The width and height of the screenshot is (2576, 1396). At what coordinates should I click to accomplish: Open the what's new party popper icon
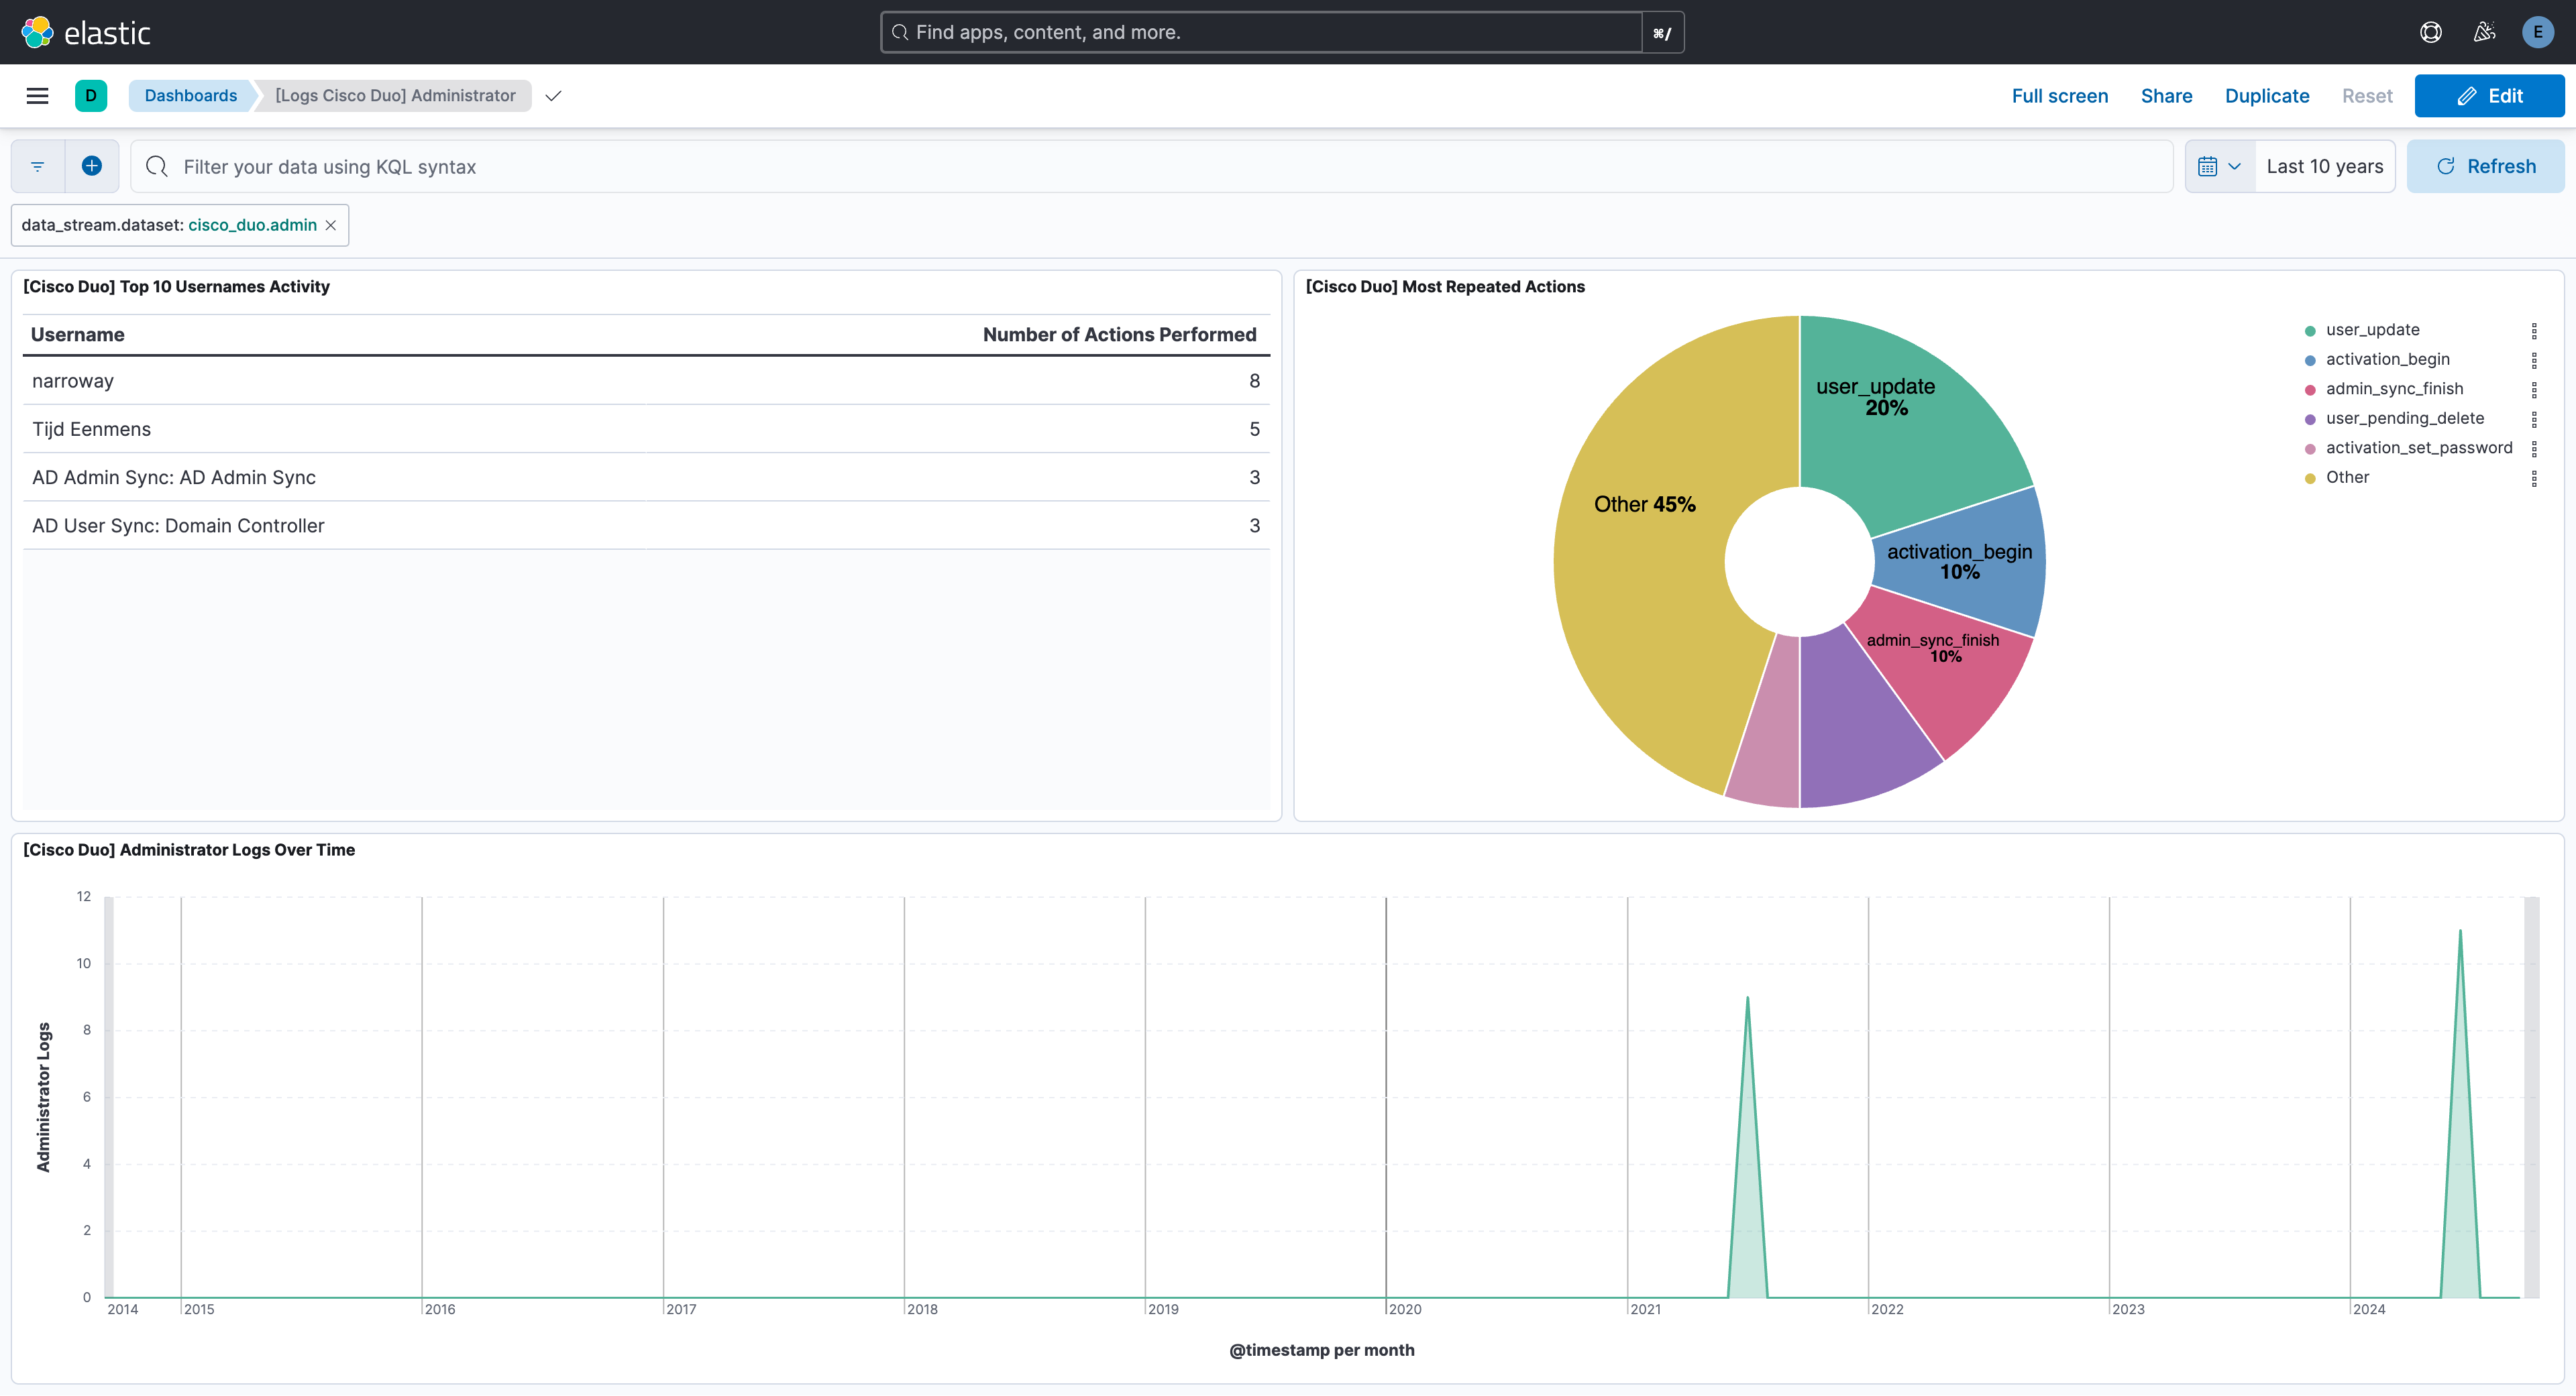coord(2484,31)
